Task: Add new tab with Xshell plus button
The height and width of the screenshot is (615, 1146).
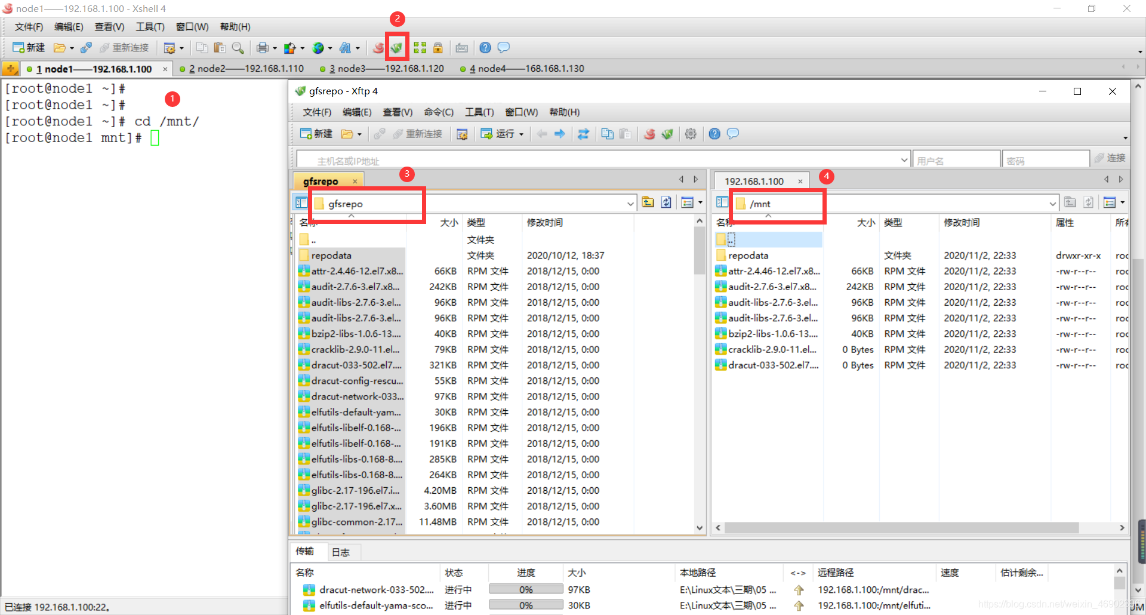Action: [x=10, y=69]
